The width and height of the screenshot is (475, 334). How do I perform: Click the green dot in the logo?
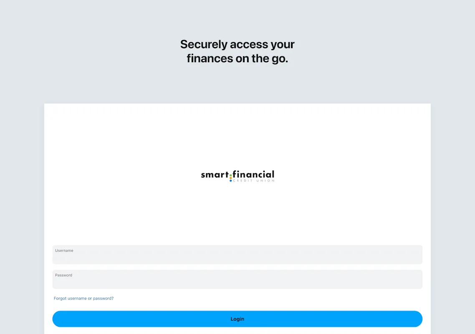point(231,175)
